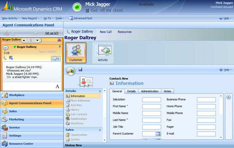Screen dimensions: 234x148
Task: Click the Dynamics CRM round logo button
Action: 71,71
